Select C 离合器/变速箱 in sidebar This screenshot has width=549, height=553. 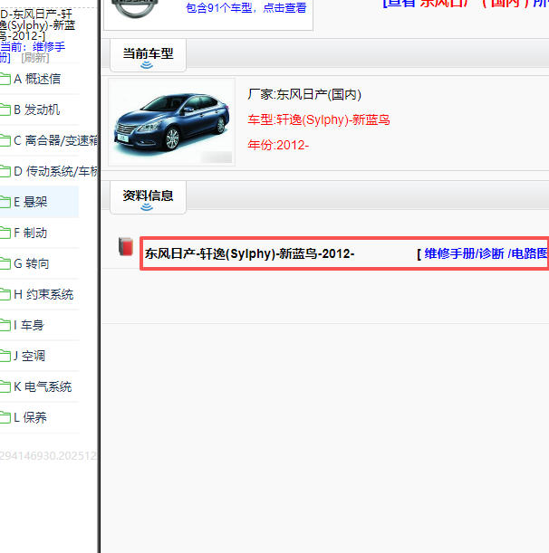56,140
